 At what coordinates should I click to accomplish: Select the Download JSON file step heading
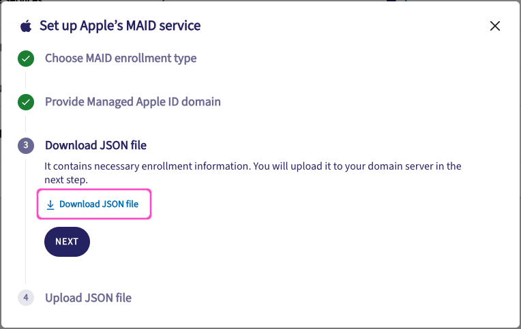95,145
